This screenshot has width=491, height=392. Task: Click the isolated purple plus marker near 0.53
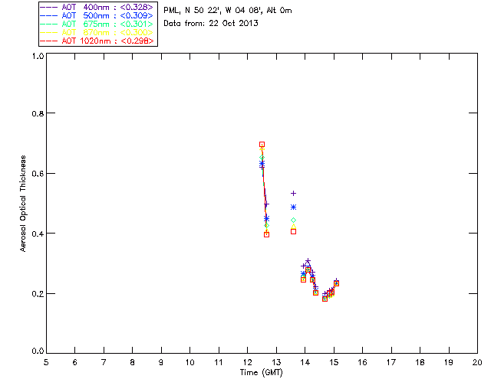point(293,194)
